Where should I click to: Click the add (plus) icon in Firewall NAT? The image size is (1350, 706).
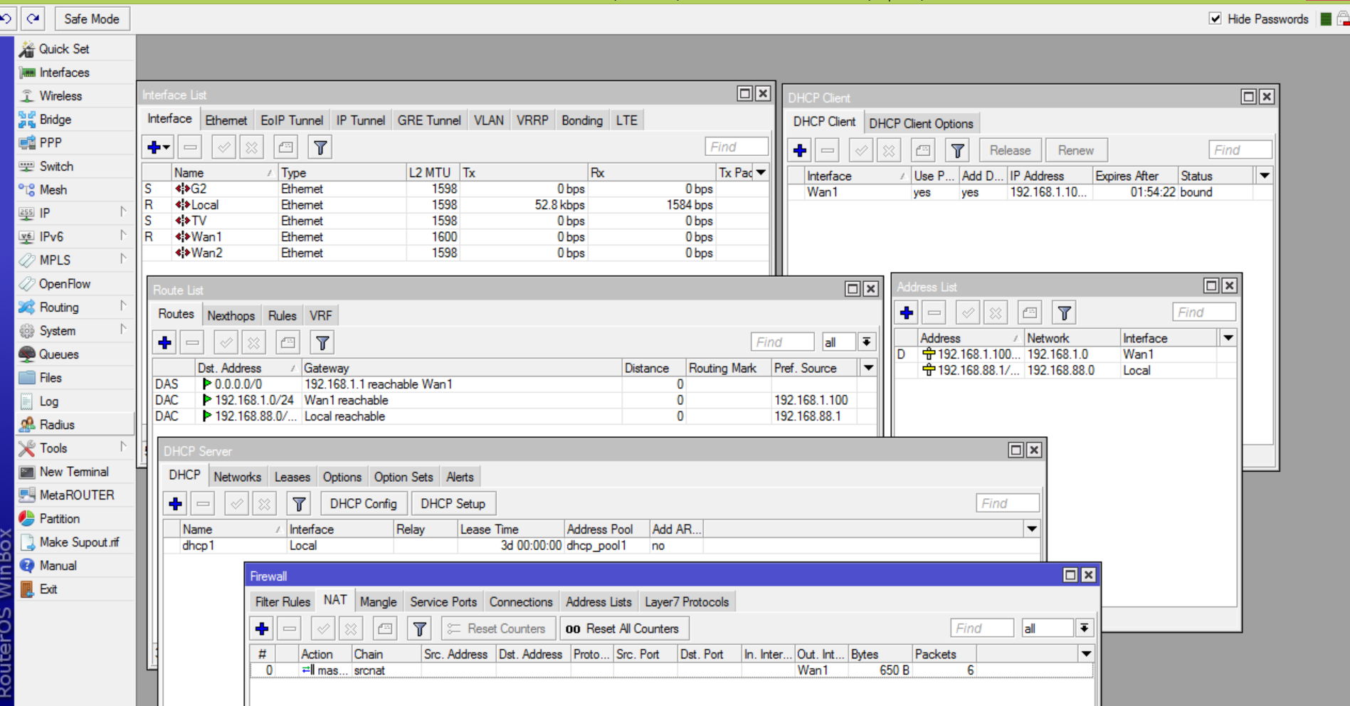tap(262, 628)
